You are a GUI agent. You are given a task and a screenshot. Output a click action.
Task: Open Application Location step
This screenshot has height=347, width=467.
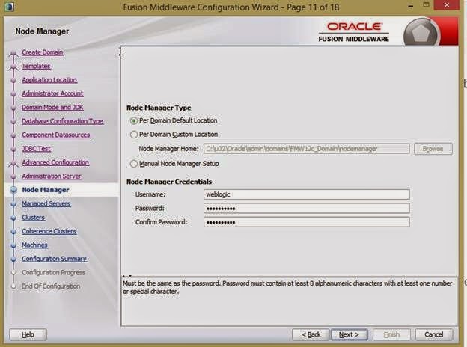coord(49,80)
